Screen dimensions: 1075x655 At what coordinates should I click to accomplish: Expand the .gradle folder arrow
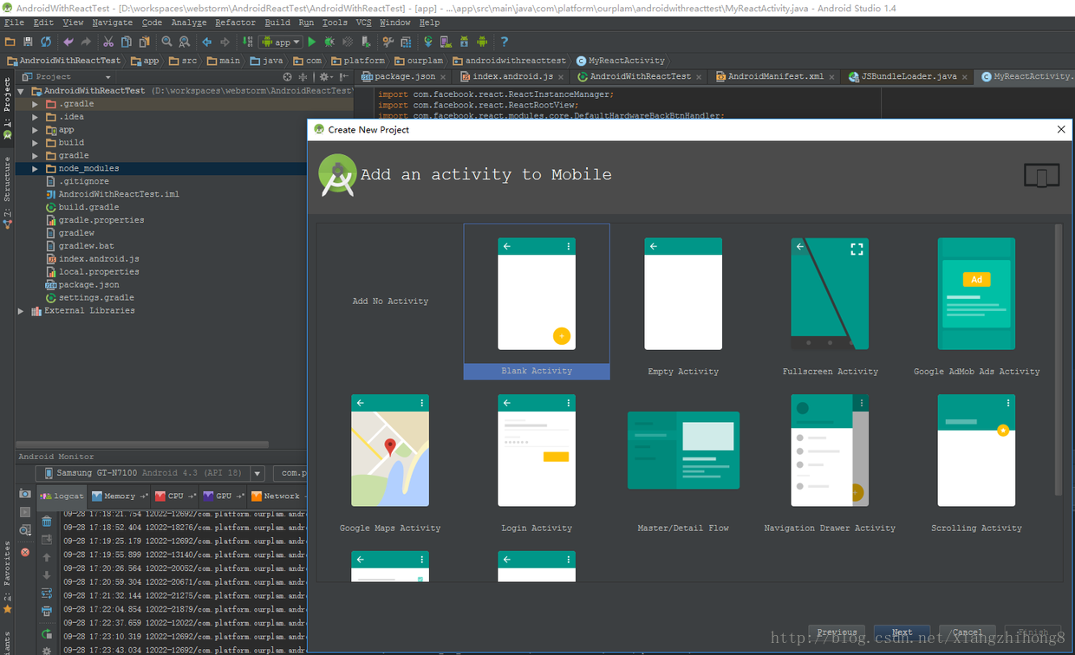tap(36, 104)
